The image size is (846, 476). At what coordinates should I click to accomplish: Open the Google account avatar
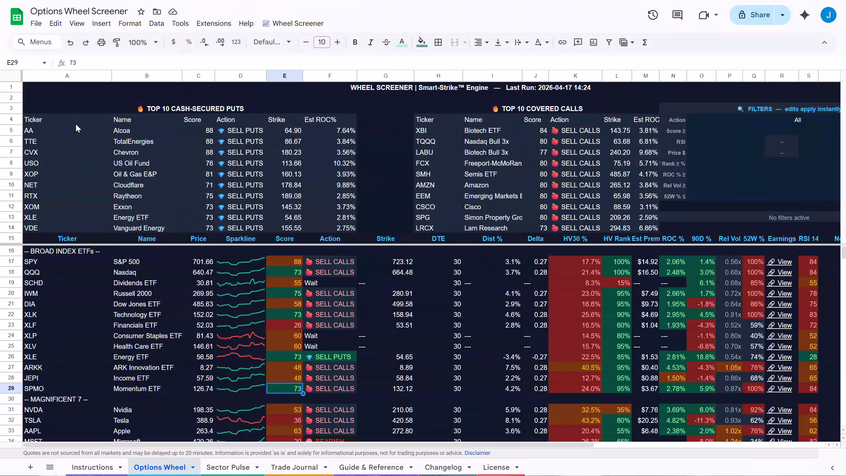point(828,15)
